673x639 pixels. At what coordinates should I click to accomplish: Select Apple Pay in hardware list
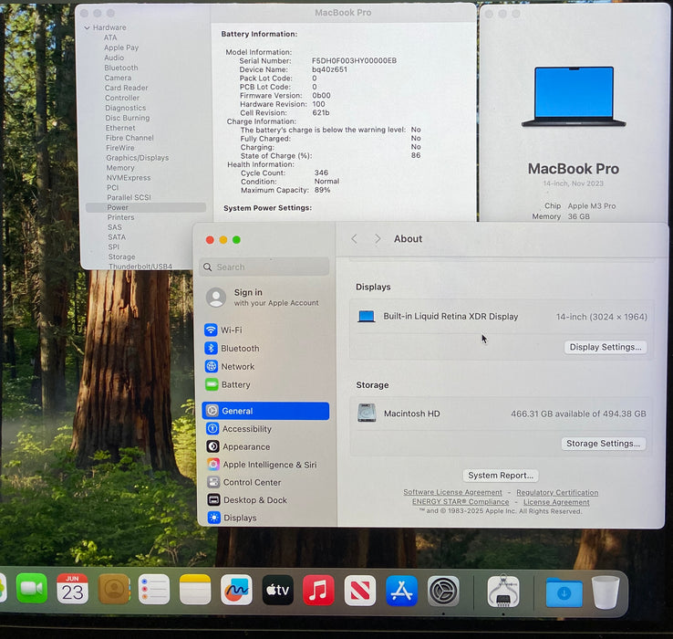[121, 47]
